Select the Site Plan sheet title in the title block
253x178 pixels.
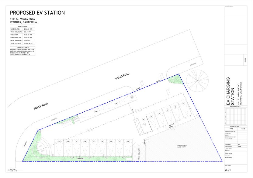[x=228, y=158]
